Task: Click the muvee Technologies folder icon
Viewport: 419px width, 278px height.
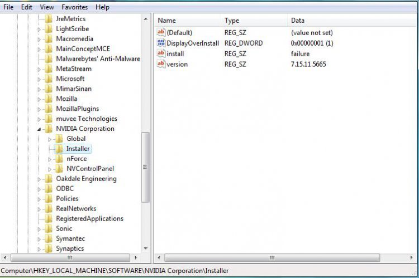Action: pyautogui.click(x=49, y=119)
